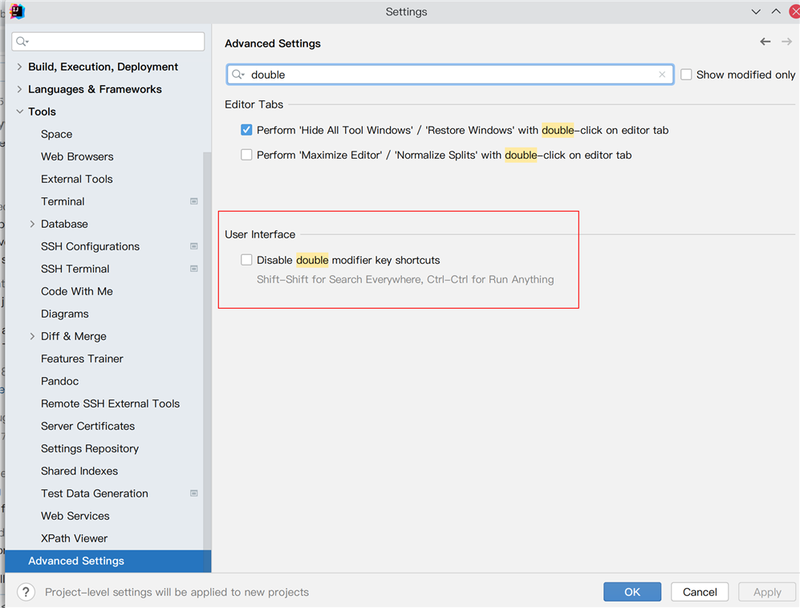Open Web Services settings
Screen dimensions: 800x608
[x=75, y=516]
